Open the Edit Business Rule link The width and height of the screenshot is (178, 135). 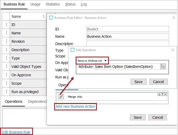click(x=16, y=132)
